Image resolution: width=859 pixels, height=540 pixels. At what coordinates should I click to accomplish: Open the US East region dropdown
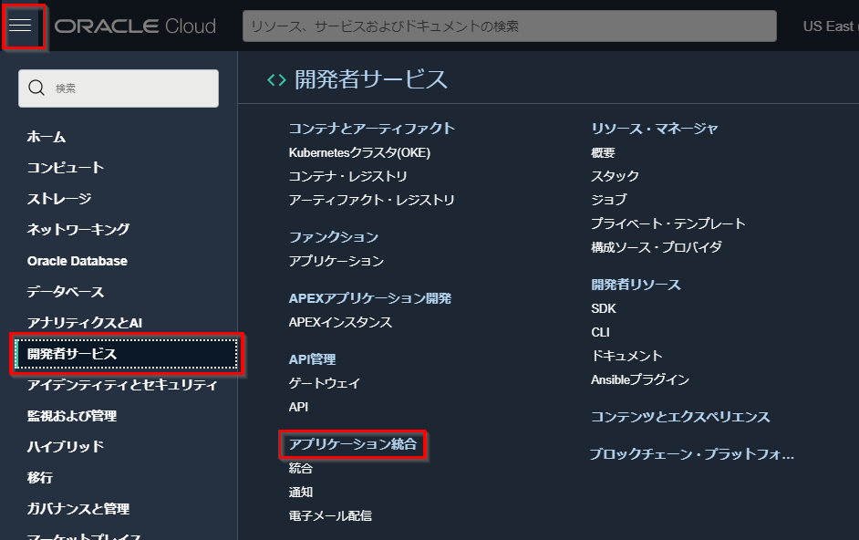pos(827,26)
